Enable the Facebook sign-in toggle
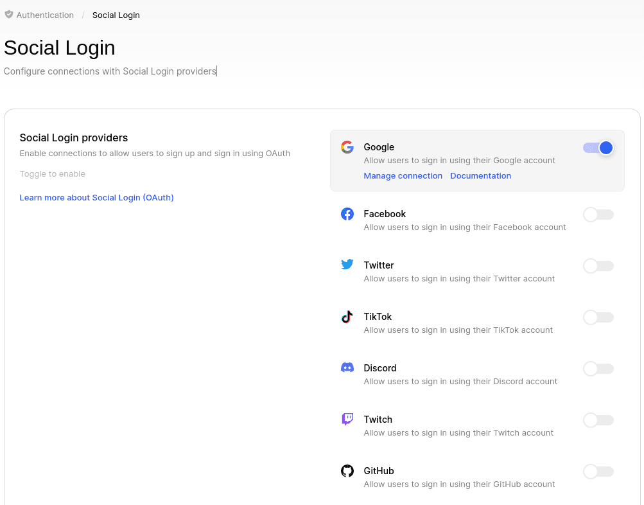644x505 pixels. 598,215
